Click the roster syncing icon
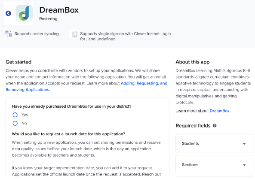This screenshot has height=179, width=255. pyautogui.click(x=9, y=34)
